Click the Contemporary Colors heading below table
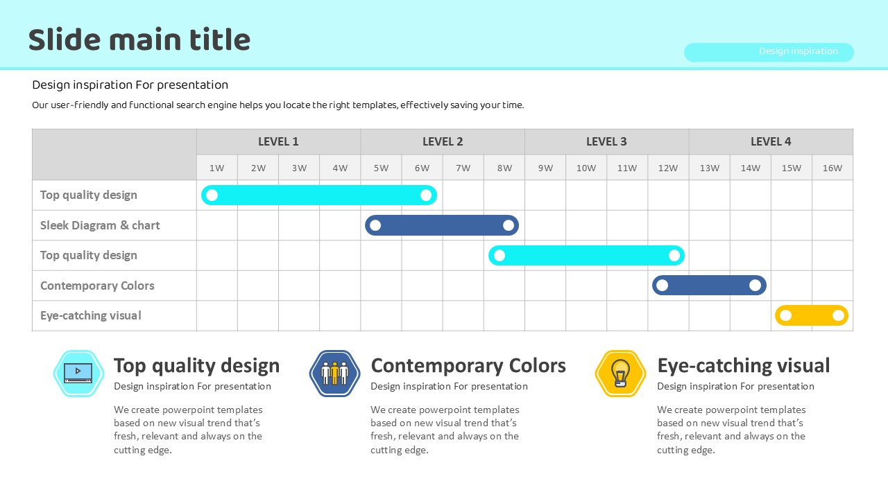This screenshot has height=499, width=888. point(468,365)
